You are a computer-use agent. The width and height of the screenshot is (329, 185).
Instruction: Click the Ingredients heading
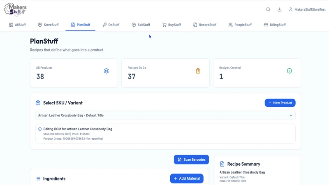pos(54,178)
